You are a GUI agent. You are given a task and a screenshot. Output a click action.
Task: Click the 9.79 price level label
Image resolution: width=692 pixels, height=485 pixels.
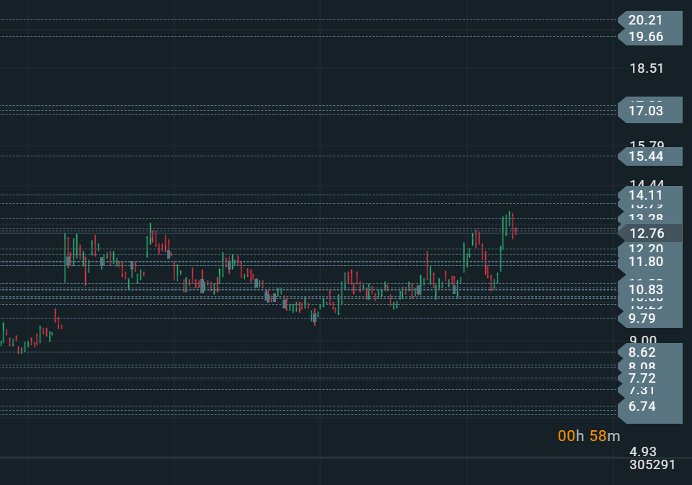(x=649, y=318)
